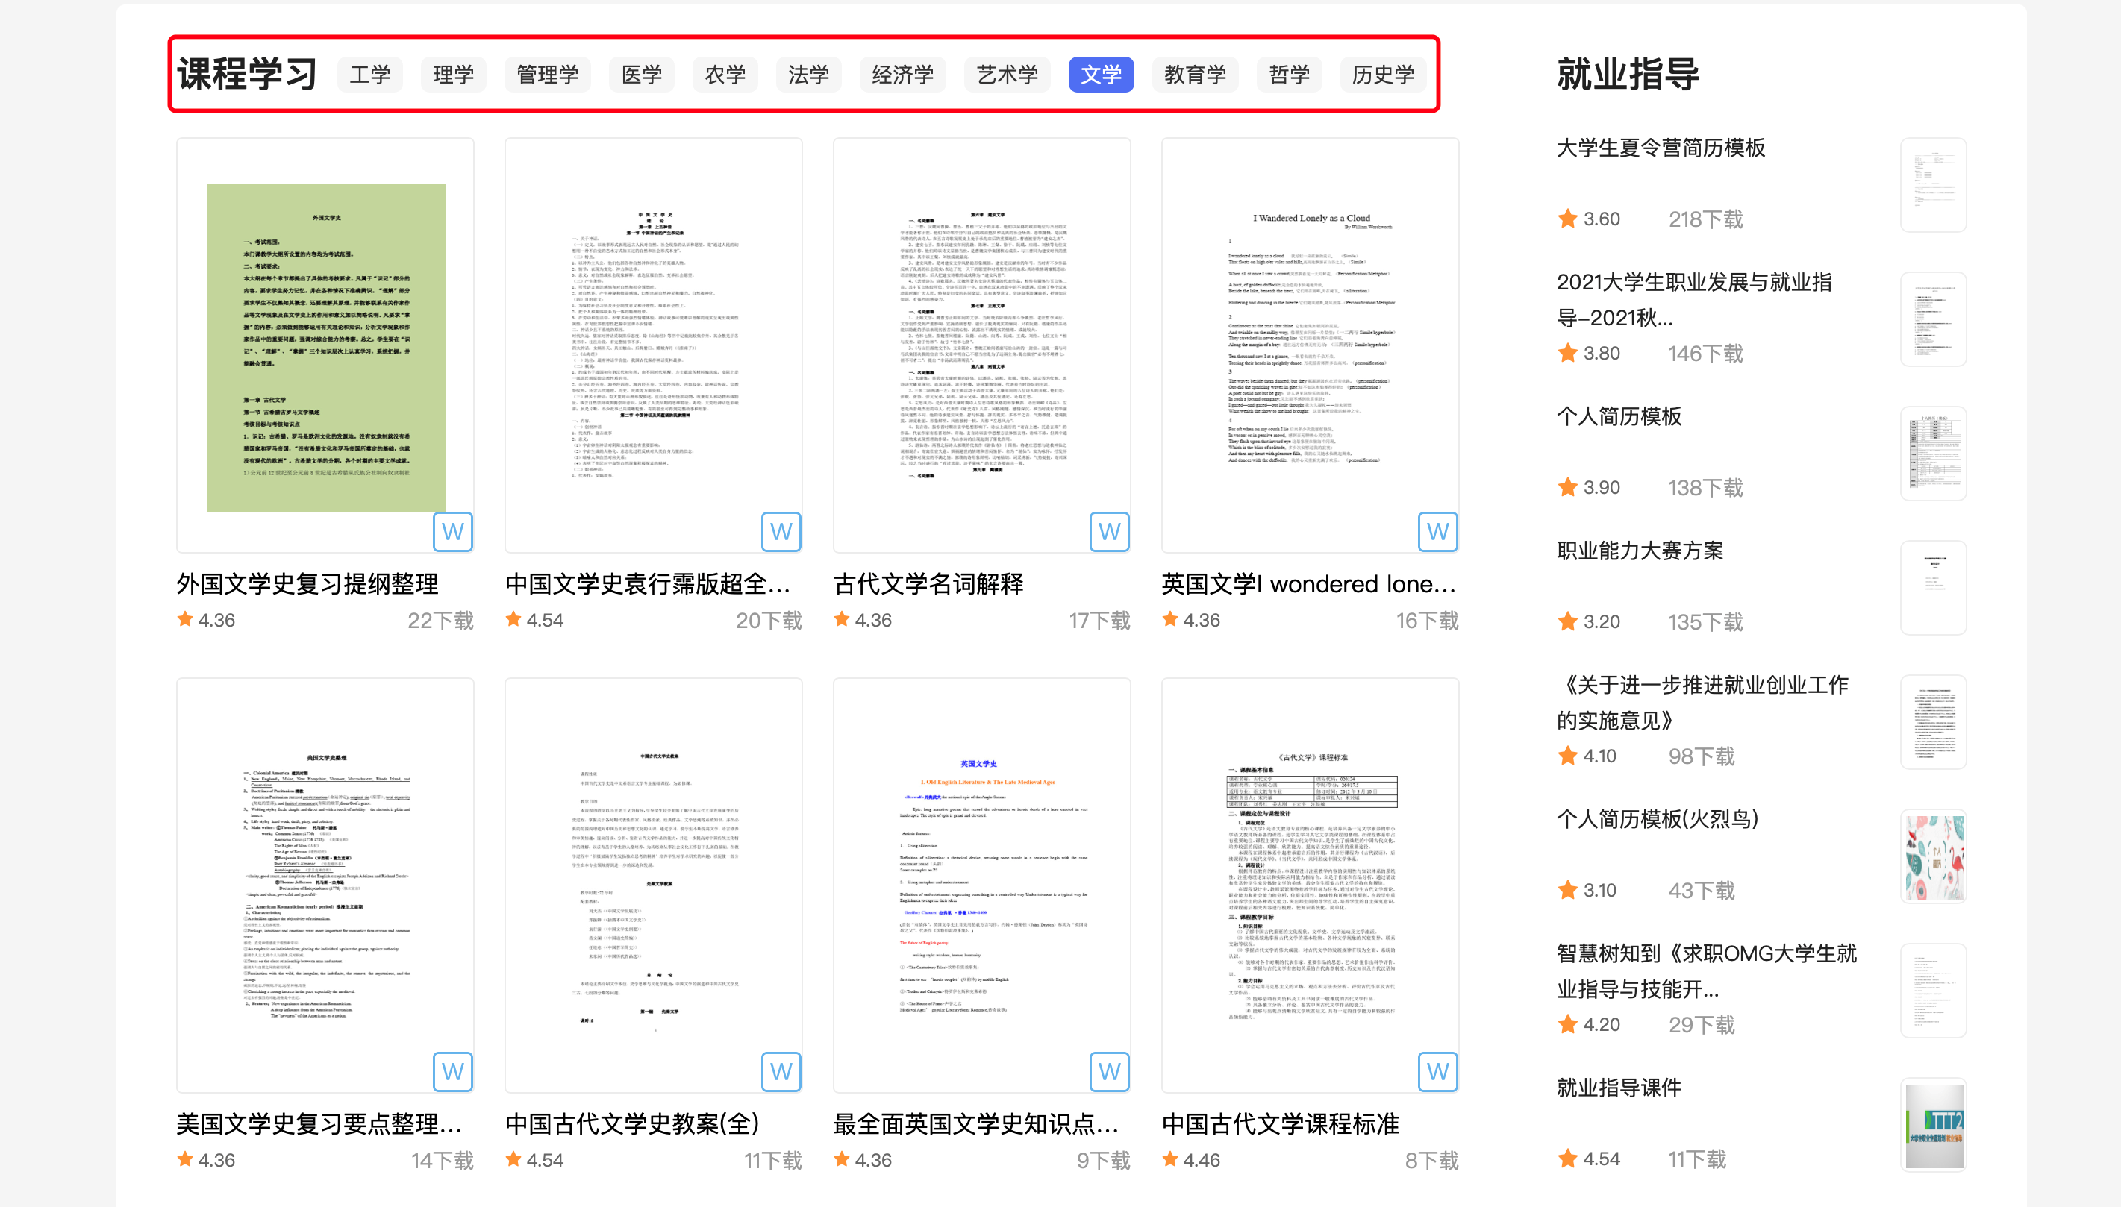Viewport: 2121px width, 1207px height.
Task: Click Word icon on 最全面英国文学史知识点 document
Action: (x=1110, y=1072)
